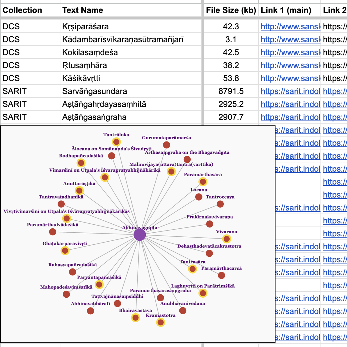Click the central purple Abhinavagupta node
Viewport: 347px width, 347px height.
click(x=140, y=235)
